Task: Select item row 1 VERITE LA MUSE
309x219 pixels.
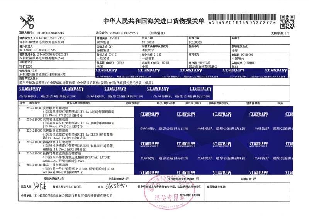Action: [73, 112]
